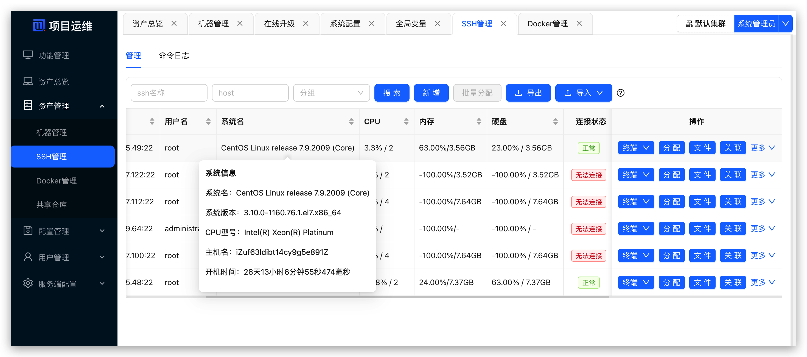Viewport: 807px width, 357px height.
Task: Expand 更多 menu in first row
Action: click(x=763, y=148)
